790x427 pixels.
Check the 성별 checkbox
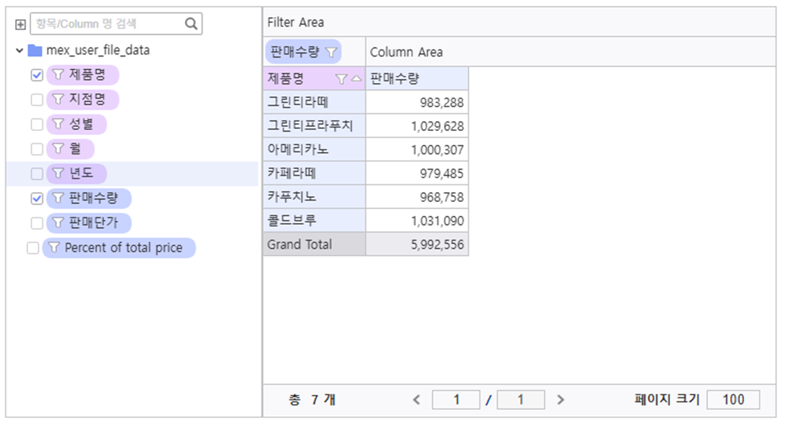tap(37, 124)
